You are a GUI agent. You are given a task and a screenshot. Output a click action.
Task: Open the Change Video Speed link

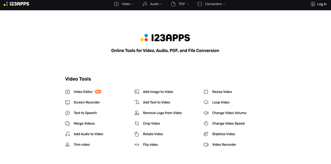[x=228, y=124]
